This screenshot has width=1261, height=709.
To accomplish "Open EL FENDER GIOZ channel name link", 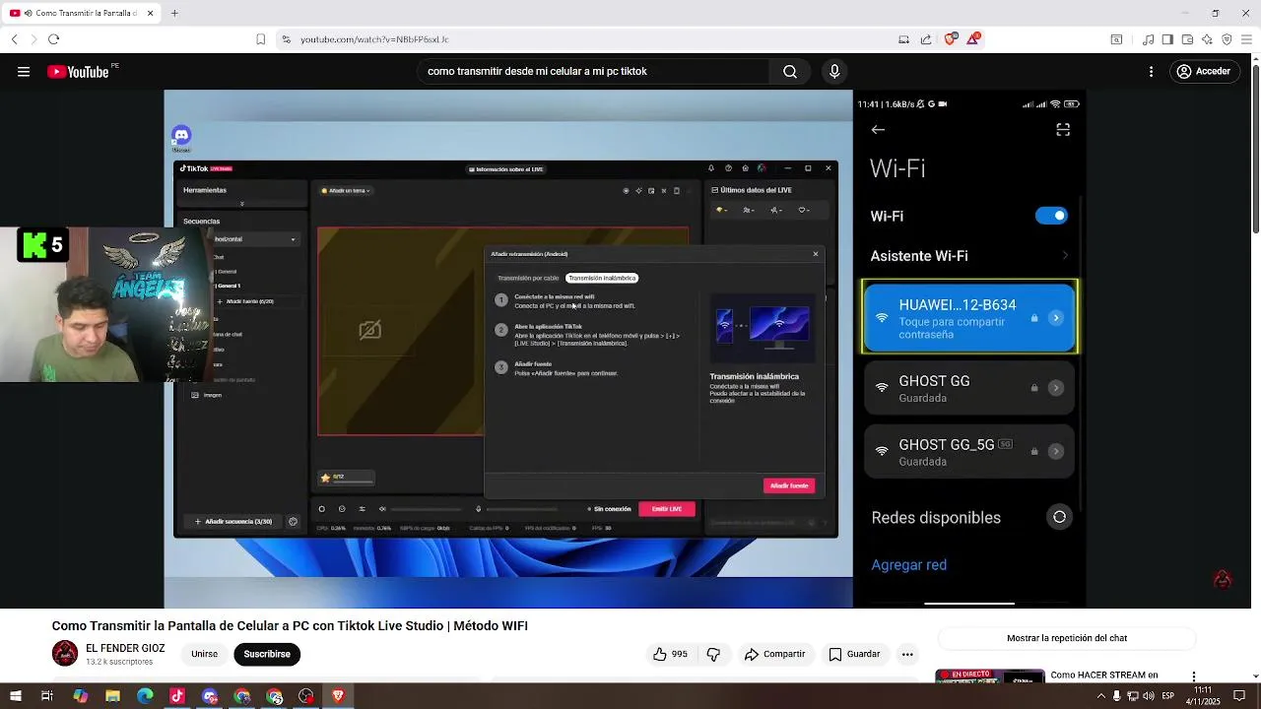I will click(125, 649).
